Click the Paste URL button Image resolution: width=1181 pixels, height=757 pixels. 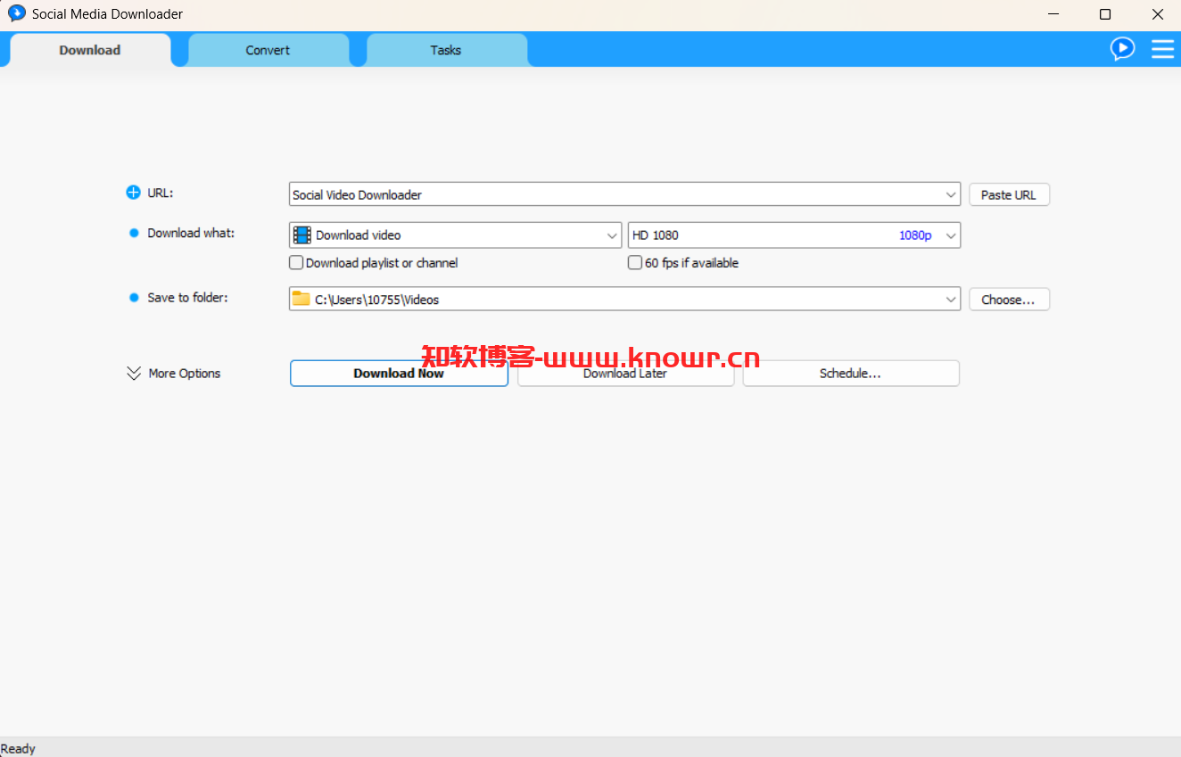[1009, 194]
